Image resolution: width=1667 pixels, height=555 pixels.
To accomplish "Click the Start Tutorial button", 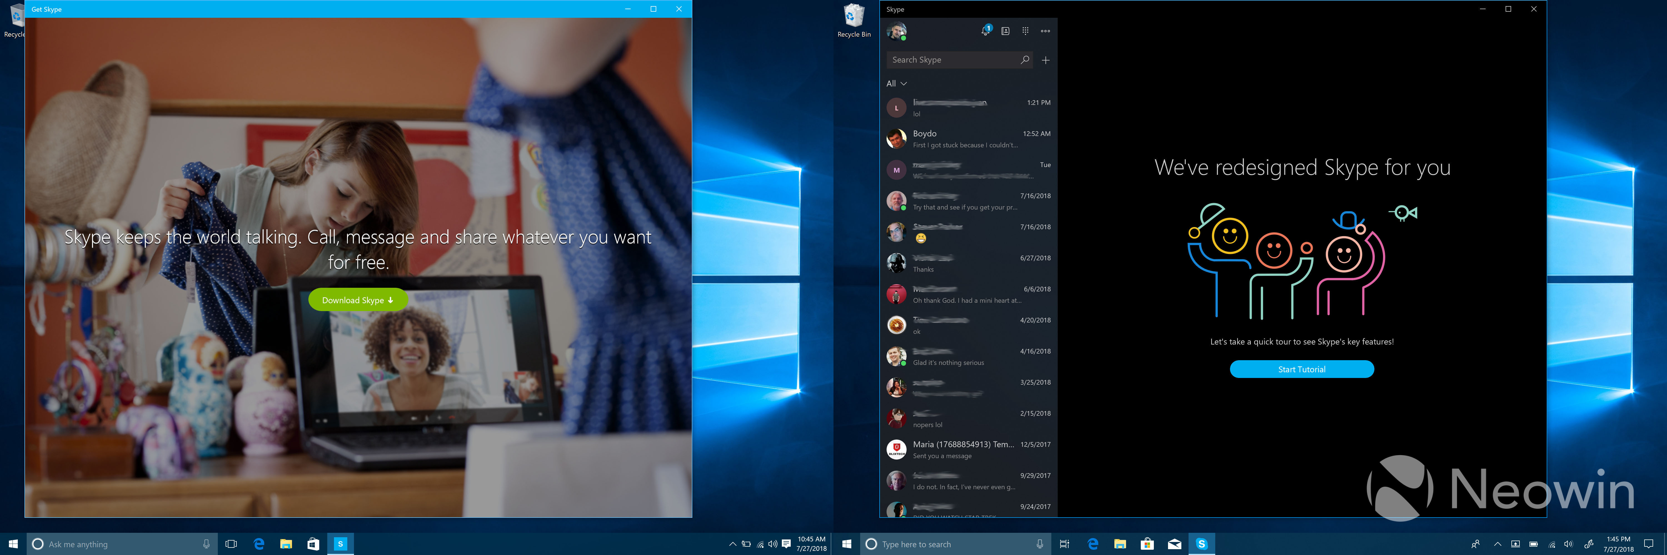I will [x=1301, y=369].
